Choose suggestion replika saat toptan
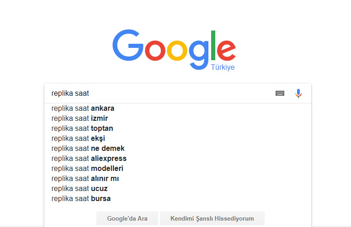 pos(178,129)
